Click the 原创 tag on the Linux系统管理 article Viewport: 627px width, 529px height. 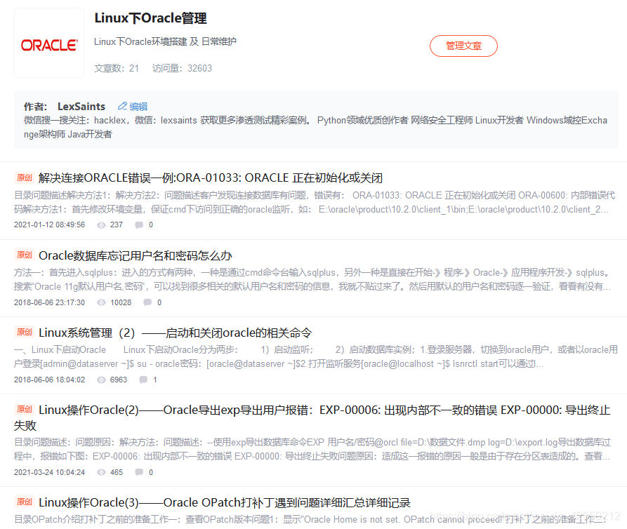pos(25,332)
